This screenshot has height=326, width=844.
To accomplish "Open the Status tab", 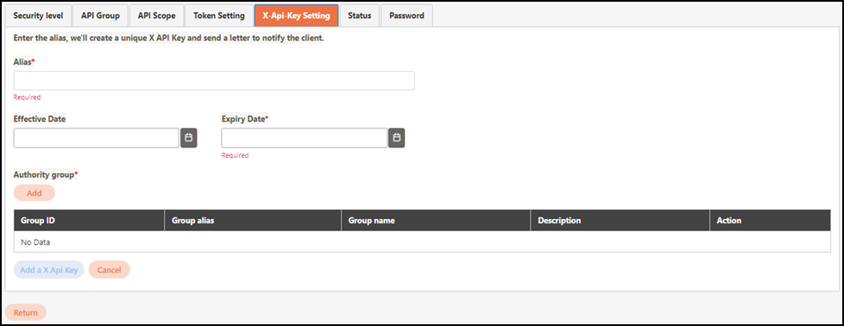I will point(360,16).
